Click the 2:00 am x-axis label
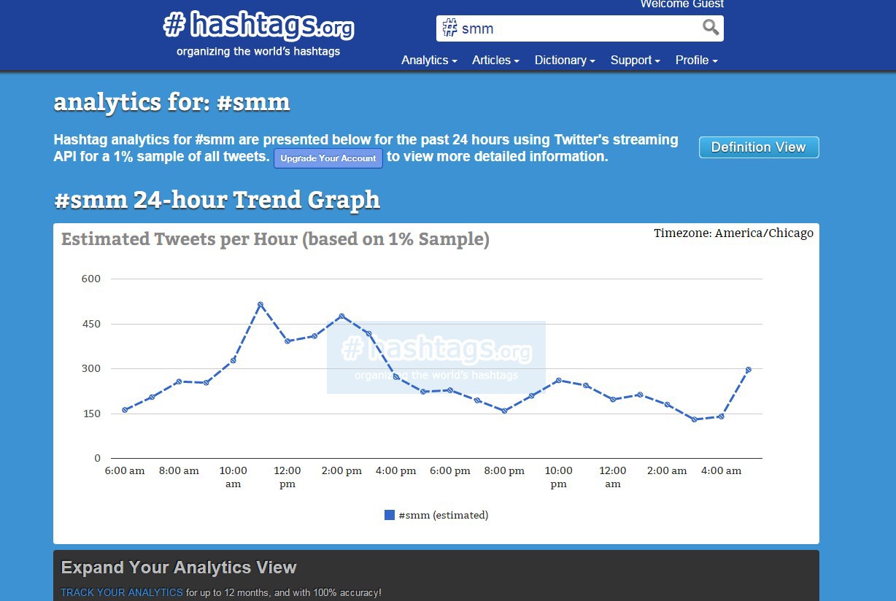The width and height of the screenshot is (896, 601). (x=667, y=471)
